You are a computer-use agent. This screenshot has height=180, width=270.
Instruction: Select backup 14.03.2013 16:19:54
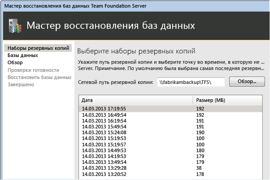pyautogui.click(x=170, y=121)
